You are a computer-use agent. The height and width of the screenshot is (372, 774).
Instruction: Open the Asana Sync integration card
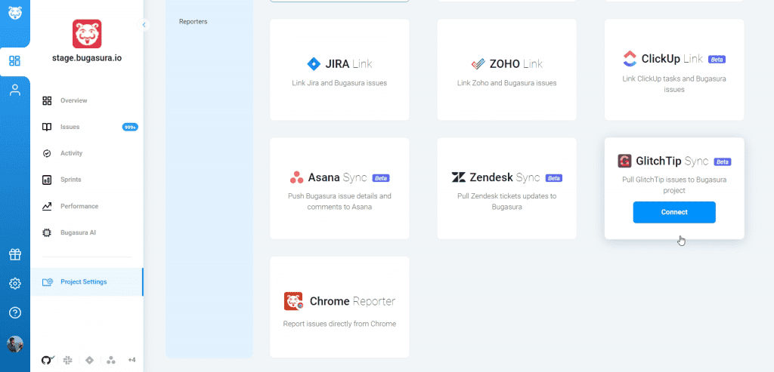[339, 188]
